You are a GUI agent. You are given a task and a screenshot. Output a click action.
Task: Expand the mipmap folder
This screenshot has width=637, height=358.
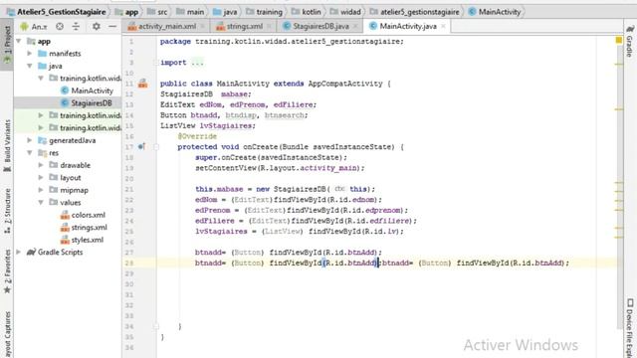point(41,190)
